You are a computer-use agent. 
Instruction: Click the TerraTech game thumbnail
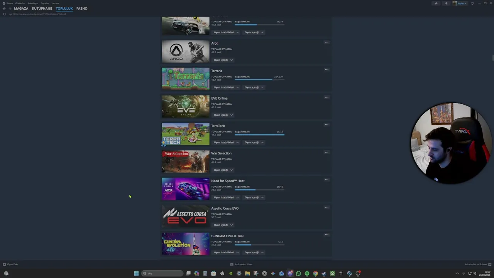185,134
